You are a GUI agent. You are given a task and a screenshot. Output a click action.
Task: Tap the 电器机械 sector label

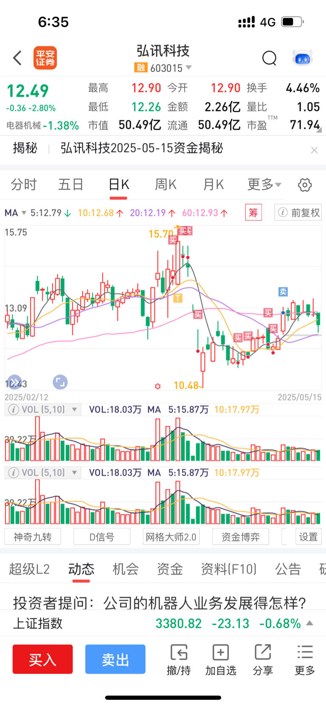pyautogui.click(x=24, y=125)
